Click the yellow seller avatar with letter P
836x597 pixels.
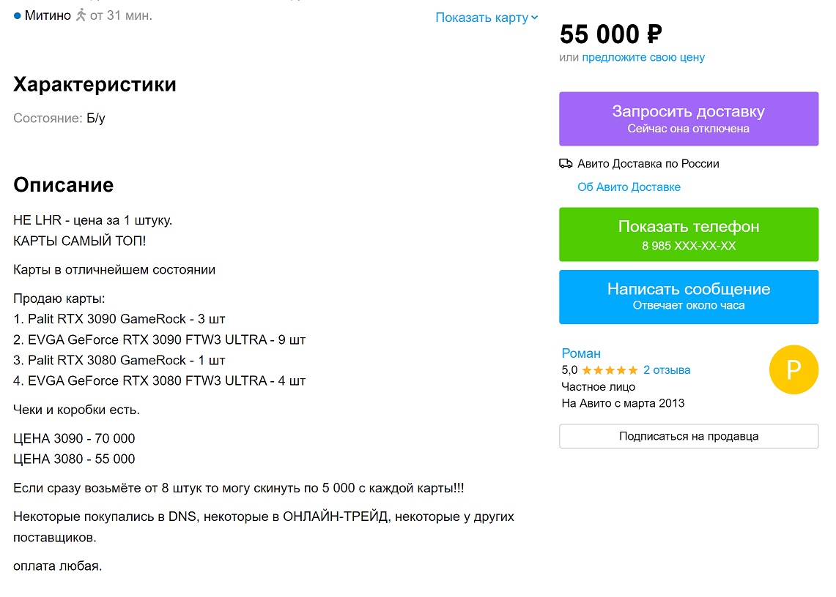(x=793, y=370)
